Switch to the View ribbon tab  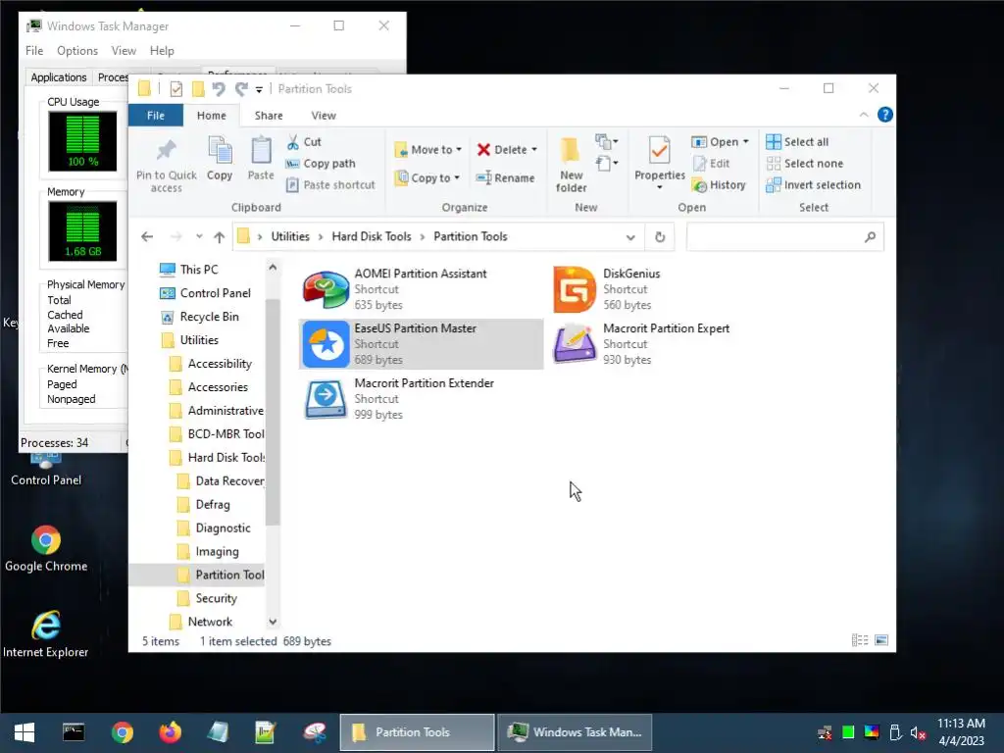click(324, 116)
